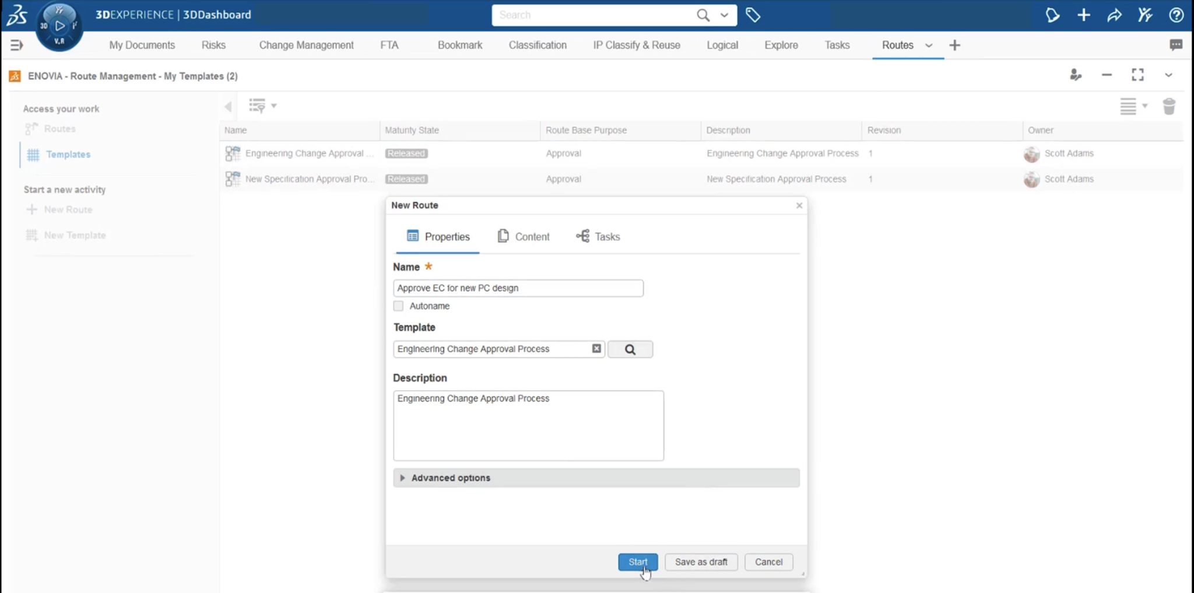
Task: Open the notifications bell icon
Action: click(x=1053, y=15)
